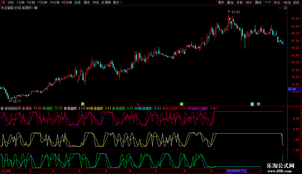Select the 15分钟 period
Image resolution: width=302 pixels, height=174 pixels.
point(42,2)
